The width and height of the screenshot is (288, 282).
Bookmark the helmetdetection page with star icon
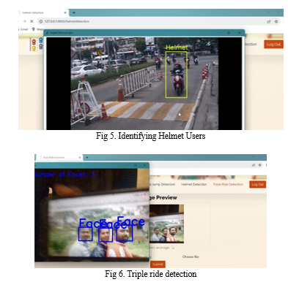(x=276, y=21)
